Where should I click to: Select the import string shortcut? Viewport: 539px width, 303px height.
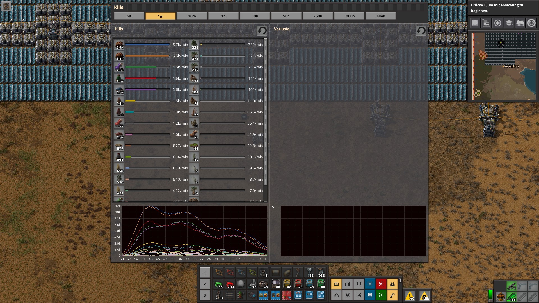pos(358,295)
